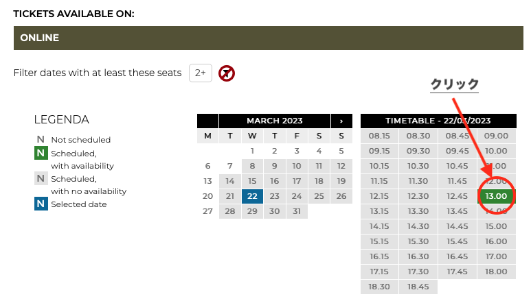The width and height of the screenshot is (531, 301).
Task: Click the green availability legend swatch
Action: [x=41, y=154]
